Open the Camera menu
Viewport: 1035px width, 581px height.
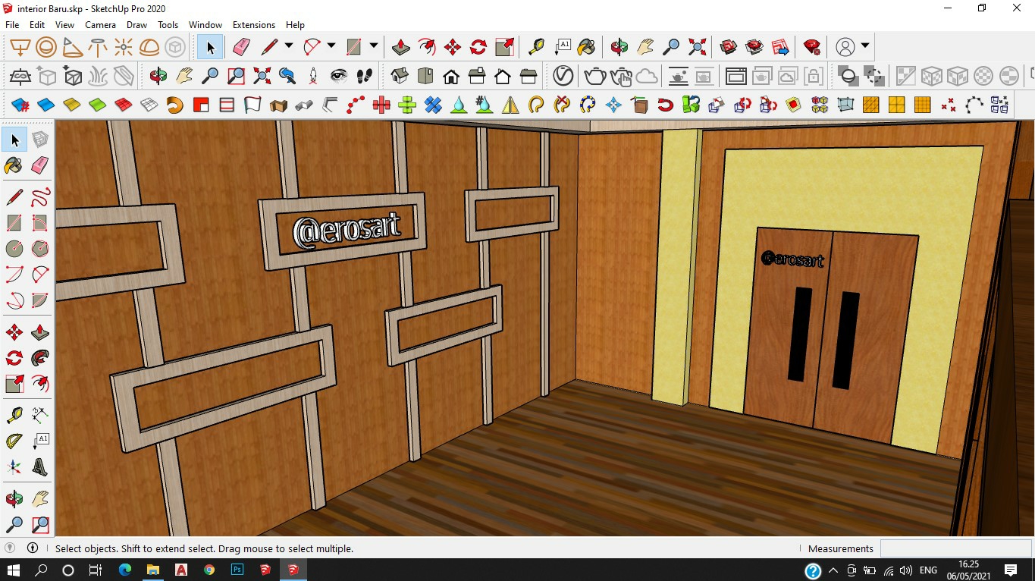coord(100,25)
